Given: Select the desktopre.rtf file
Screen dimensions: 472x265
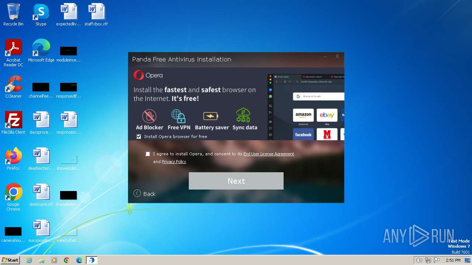Looking at the screenshot, I should click(x=41, y=195).
